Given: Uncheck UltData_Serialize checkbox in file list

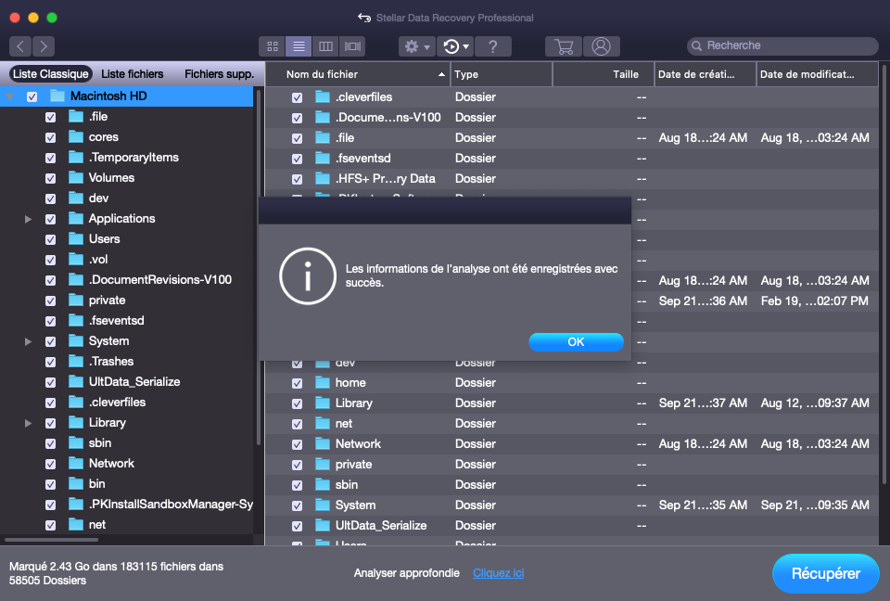Looking at the screenshot, I should (297, 526).
